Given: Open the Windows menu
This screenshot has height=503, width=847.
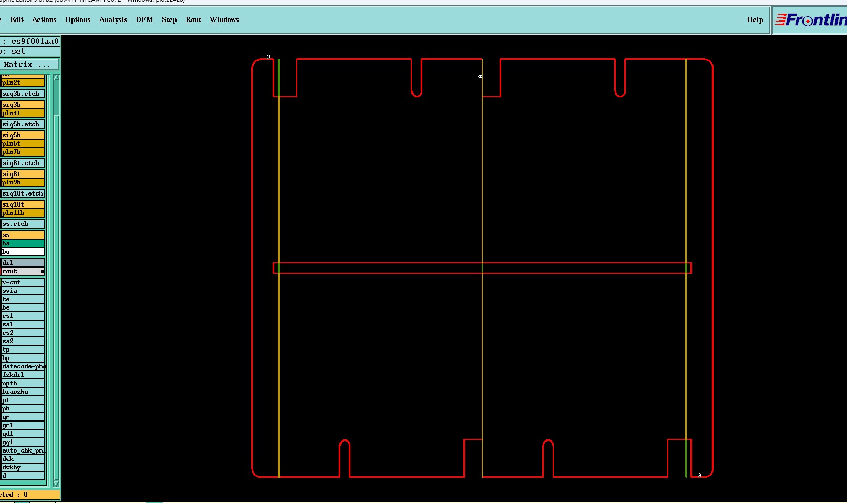Looking at the screenshot, I should coord(224,19).
